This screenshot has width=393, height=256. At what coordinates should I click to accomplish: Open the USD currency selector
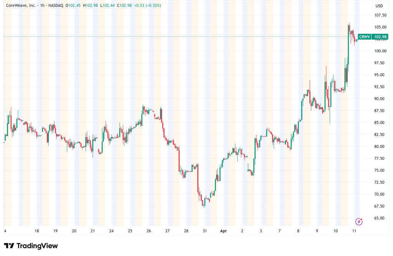pyautogui.click(x=379, y=6)
